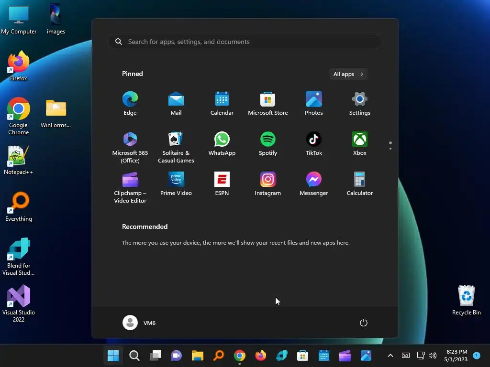
Task: Open Calendar from taskbar
Action: coord(324,356)
